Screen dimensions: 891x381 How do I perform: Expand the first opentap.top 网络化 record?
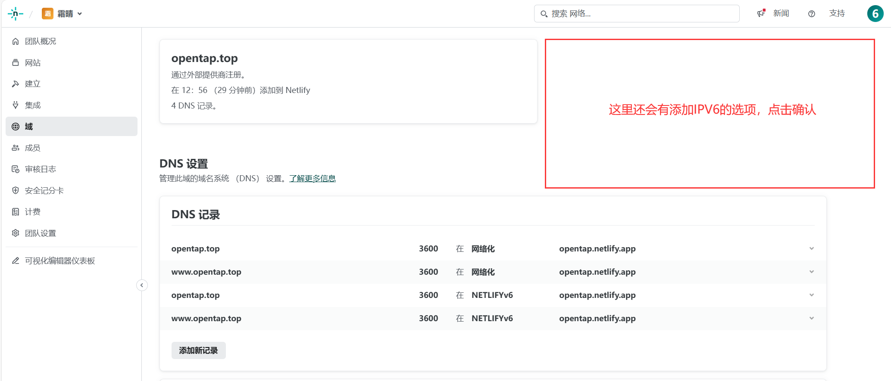(812, 248)
